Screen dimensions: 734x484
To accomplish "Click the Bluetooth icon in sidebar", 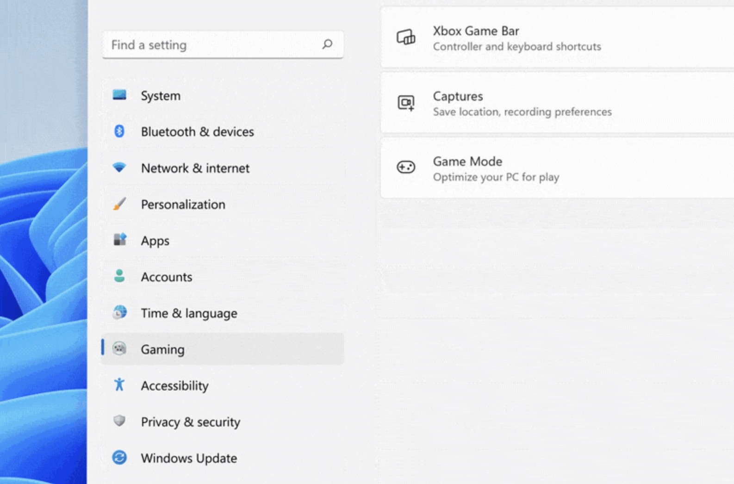I will coord(119,131).
